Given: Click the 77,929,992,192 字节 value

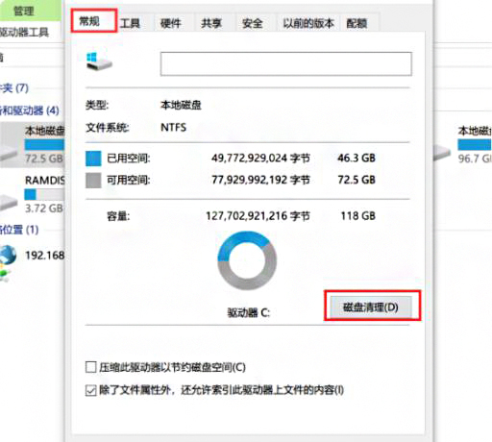Looking at the screenshot, I should point(260,180).
